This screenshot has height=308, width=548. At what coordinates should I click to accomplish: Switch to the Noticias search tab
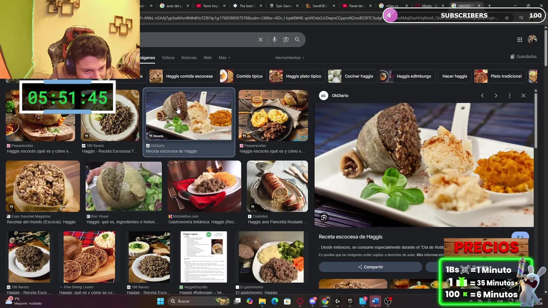(x=189, y=58)
